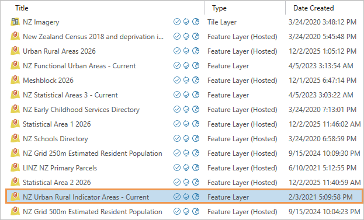Screen dimensions: 364x220
Task: Select the Statistical Area 2 2026 title
Action: tap(57, 183)
